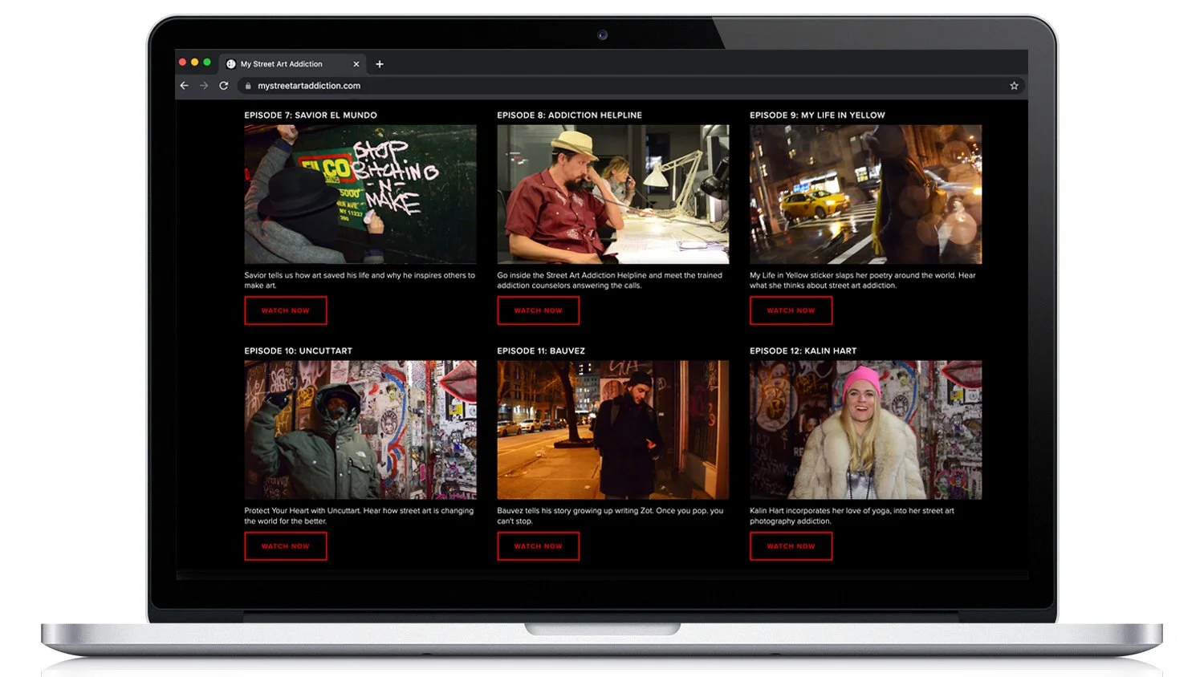This screenshot has height=677, width=1204.
Task: Click the Episode 11: Bauvez title
Action: pyautogui.click(x=541, y=351)
